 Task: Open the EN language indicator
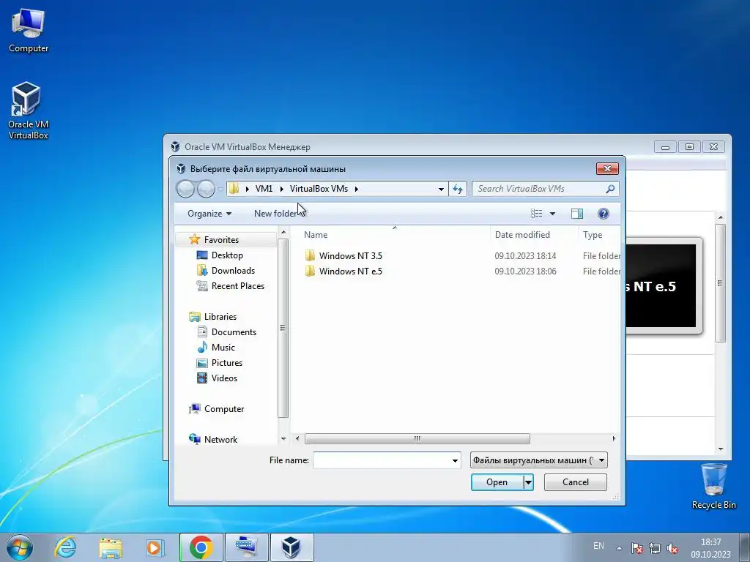click(598, 546)
